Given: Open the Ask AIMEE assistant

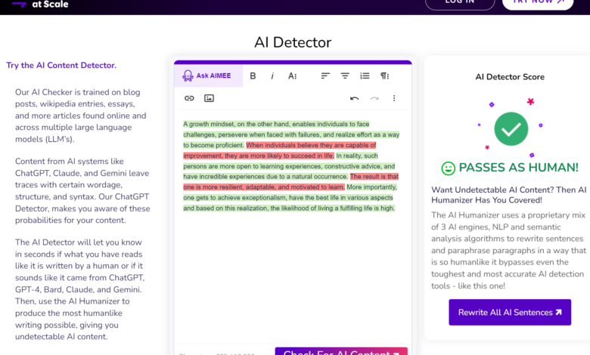Looking at the screenshot, I should pyautogui.click(x=208, y=76).
